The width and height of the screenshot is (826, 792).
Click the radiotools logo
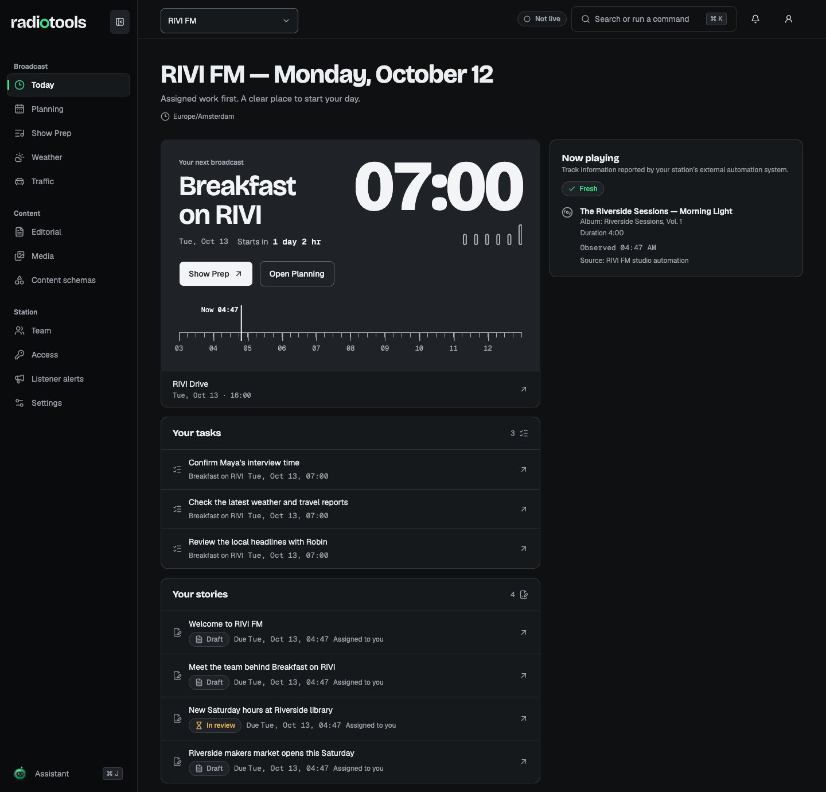coord(49,22)
